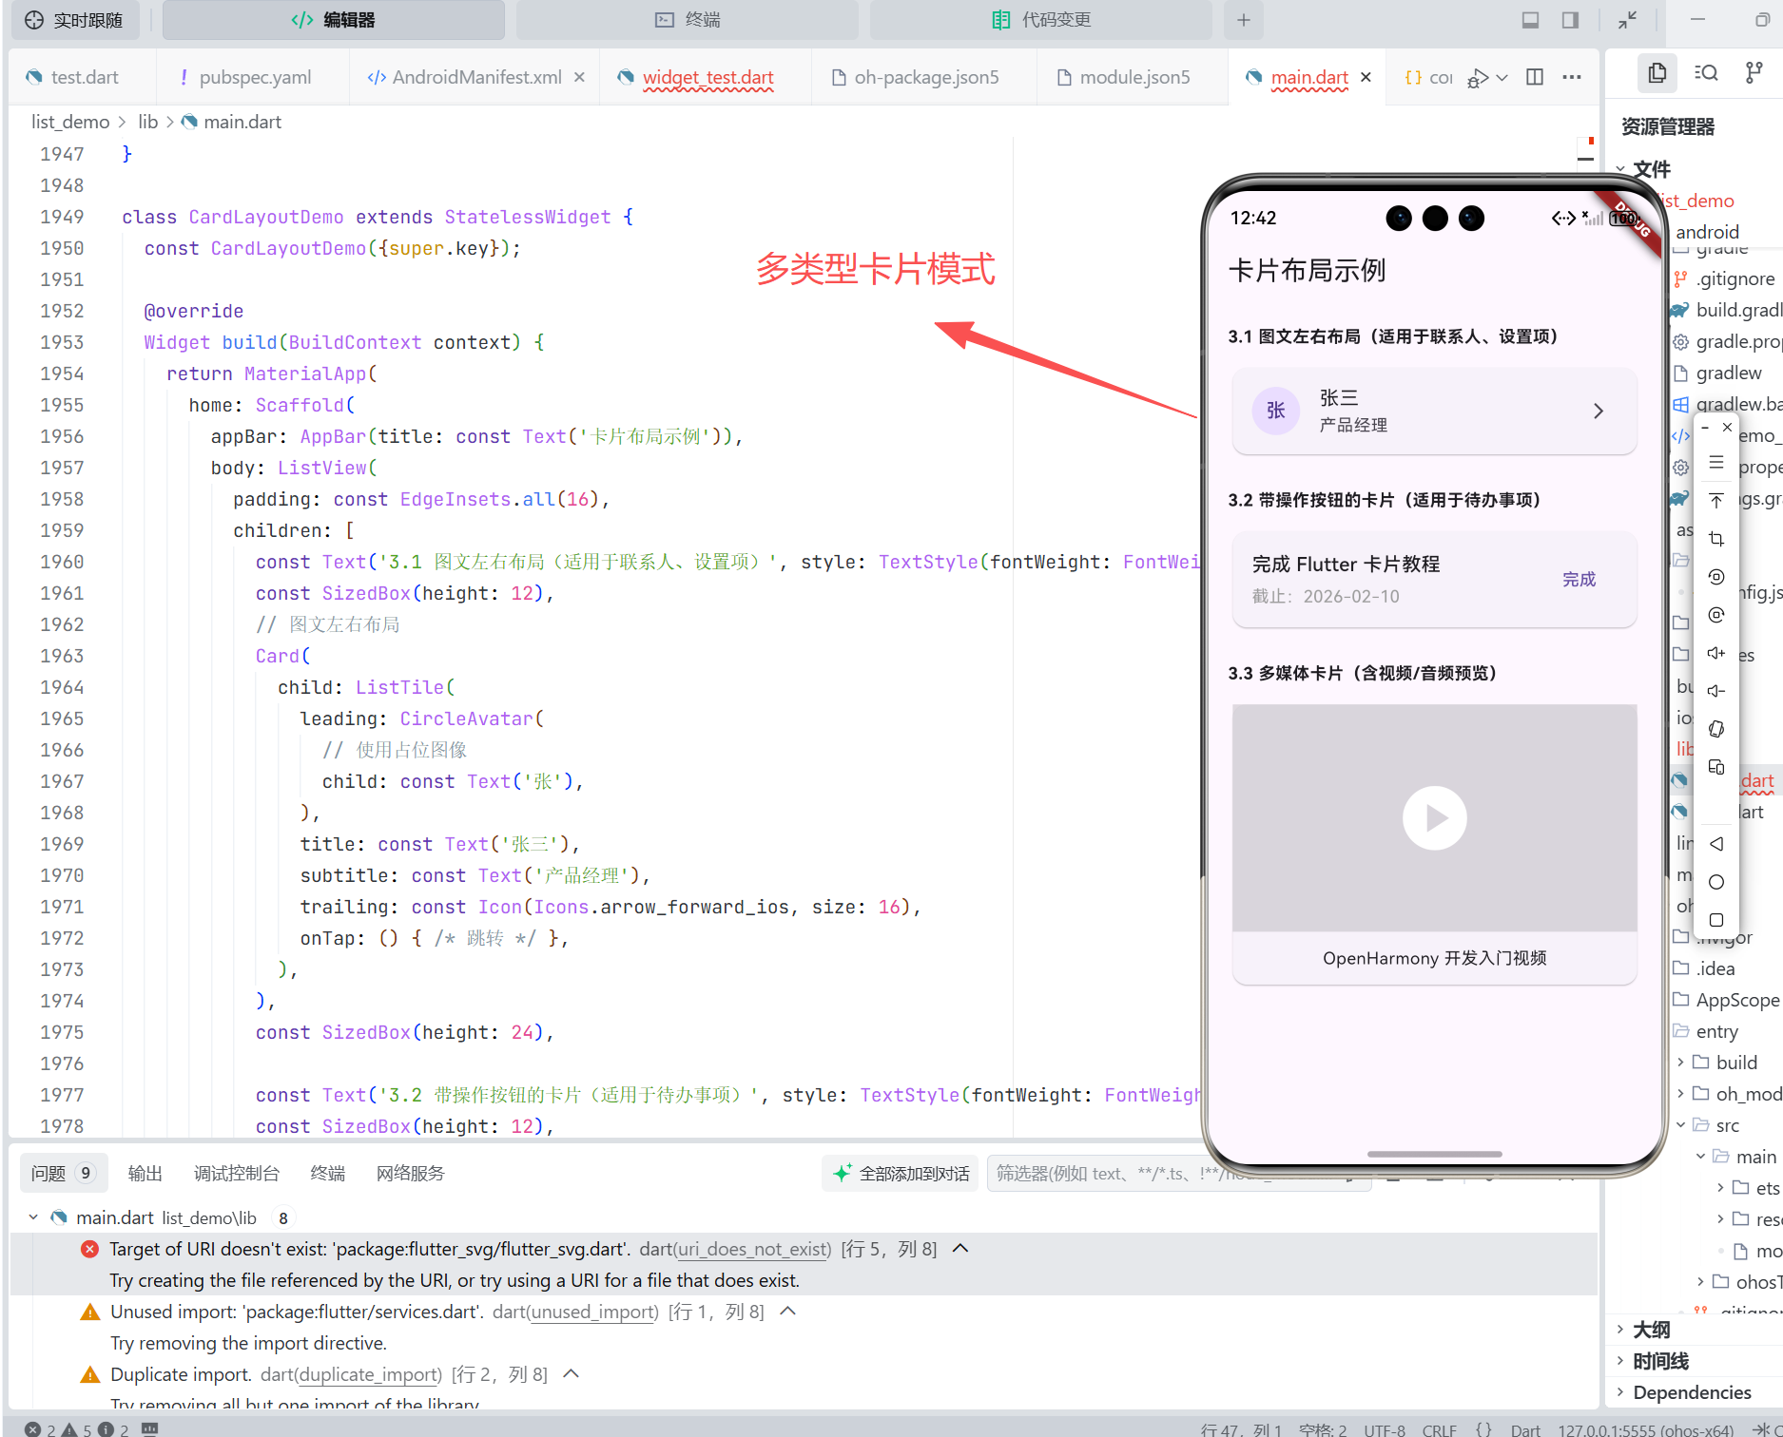
Task: Collapse the main.dart problems group
Action: (33, 1217)
